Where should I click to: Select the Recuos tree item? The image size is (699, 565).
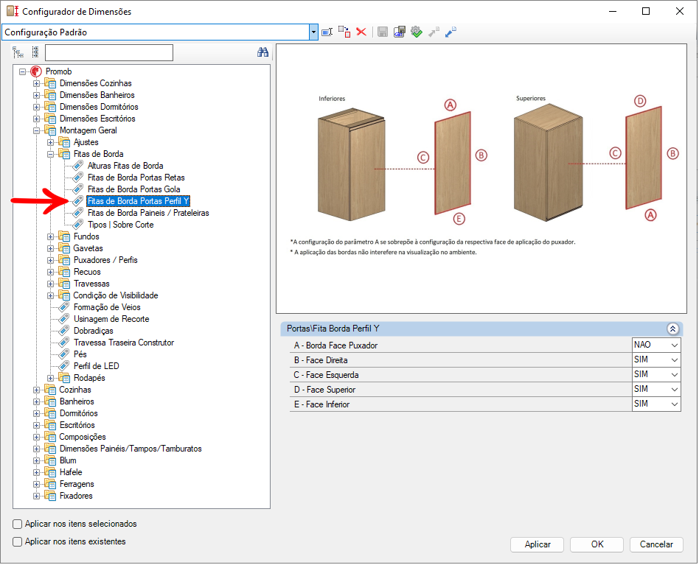pyautogui.click(x=87, y=272)
